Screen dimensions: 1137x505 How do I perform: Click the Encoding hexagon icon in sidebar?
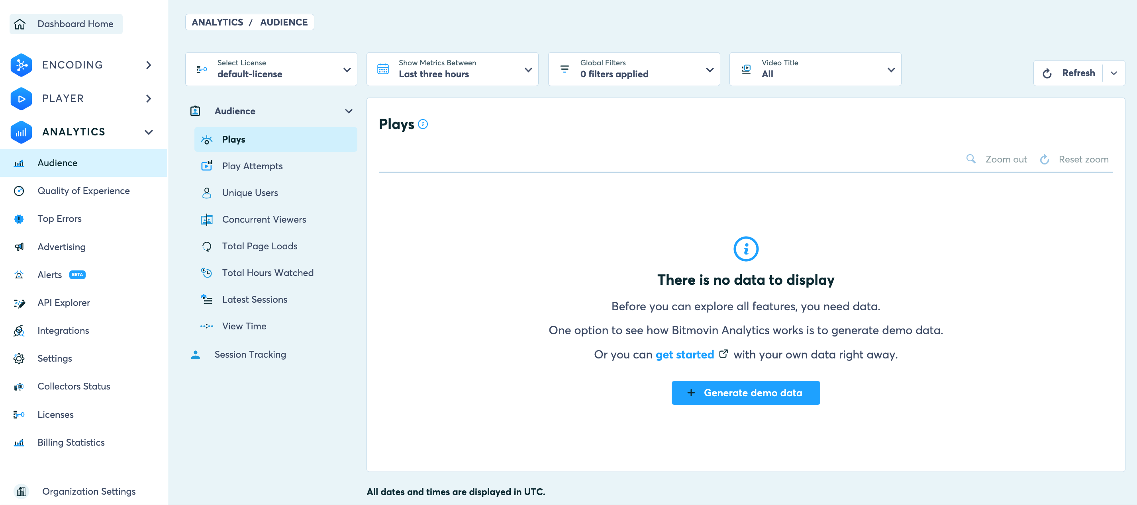[21, 65]
